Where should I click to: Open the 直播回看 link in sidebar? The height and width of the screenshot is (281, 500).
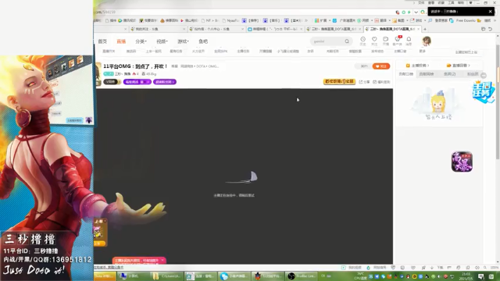pos(459,66)
